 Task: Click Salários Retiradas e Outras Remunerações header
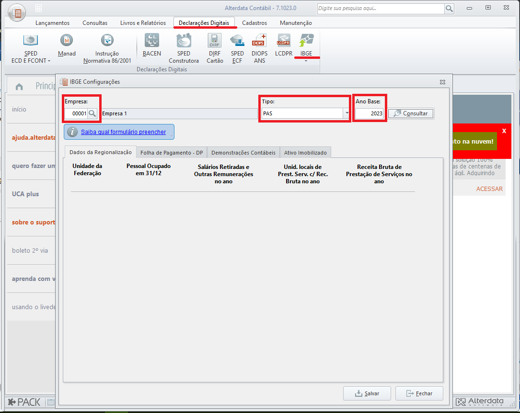223,174
